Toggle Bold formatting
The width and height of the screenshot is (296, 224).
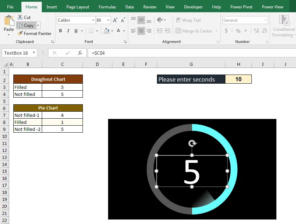click(60, 31)
